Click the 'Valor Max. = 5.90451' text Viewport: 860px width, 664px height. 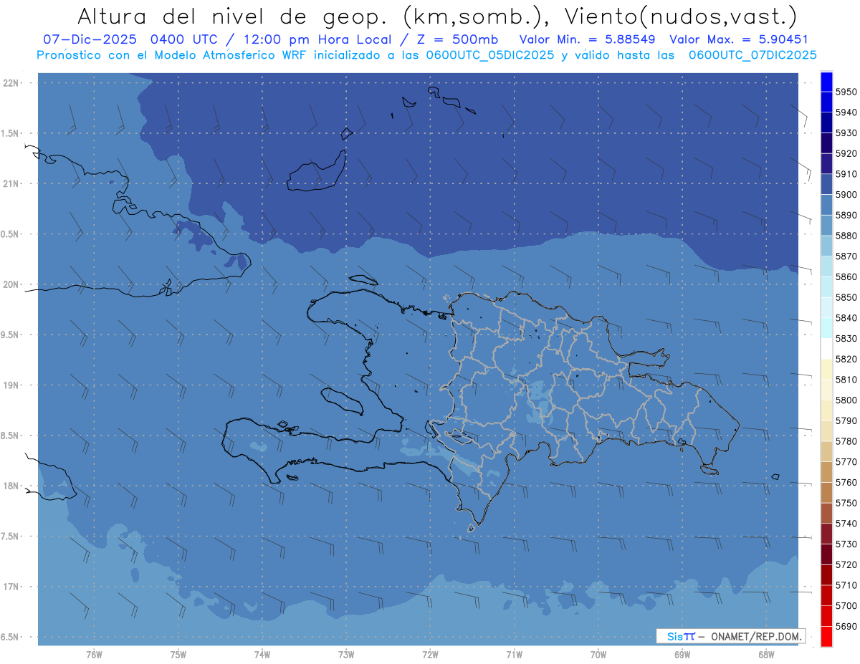click(738, 39)
